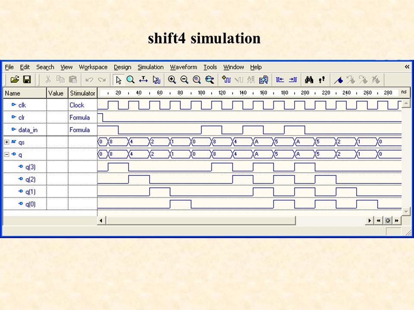
Task: Click the Save floppy disk icon
Action: point(27,80)
